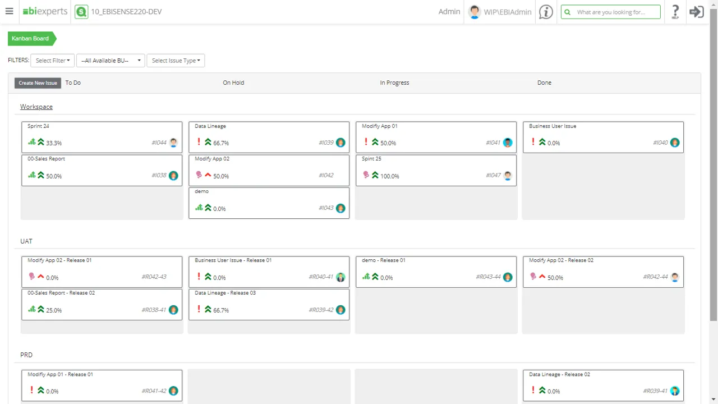Open the Data Lineage - Release 03 card
Viewport: 718px width, 404px height.
tap(269, 304)
